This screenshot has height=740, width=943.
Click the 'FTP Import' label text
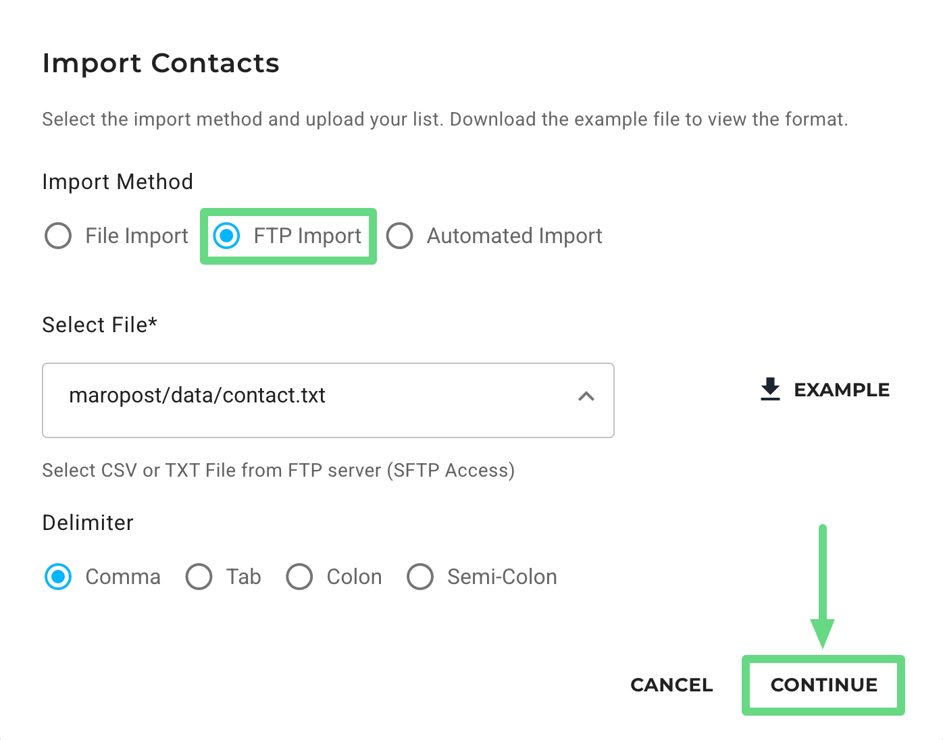pyautogui.click(x=307, y=236)
